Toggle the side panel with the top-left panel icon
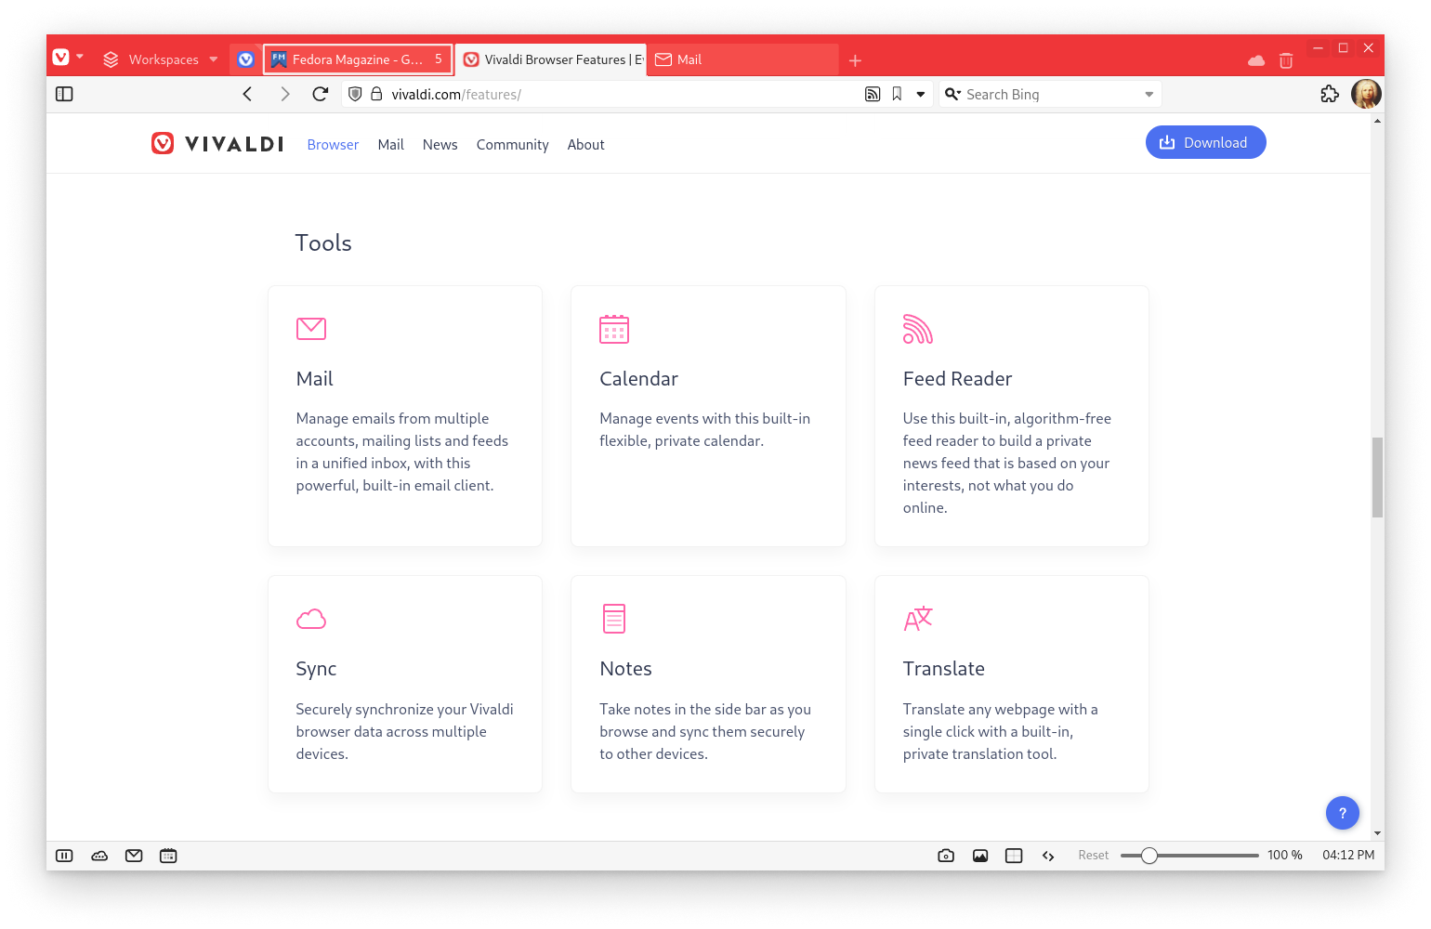Image resolution: width=1431 pixels, height=929 pixels. pyautogui.click(x=64, y=94)
